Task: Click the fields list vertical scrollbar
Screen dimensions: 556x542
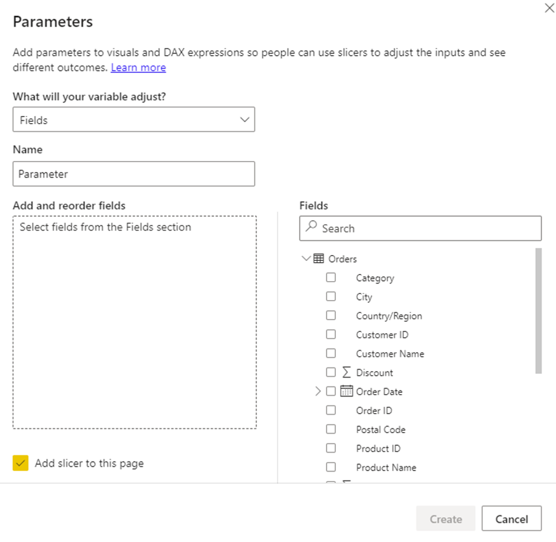Action: (538, 311)
